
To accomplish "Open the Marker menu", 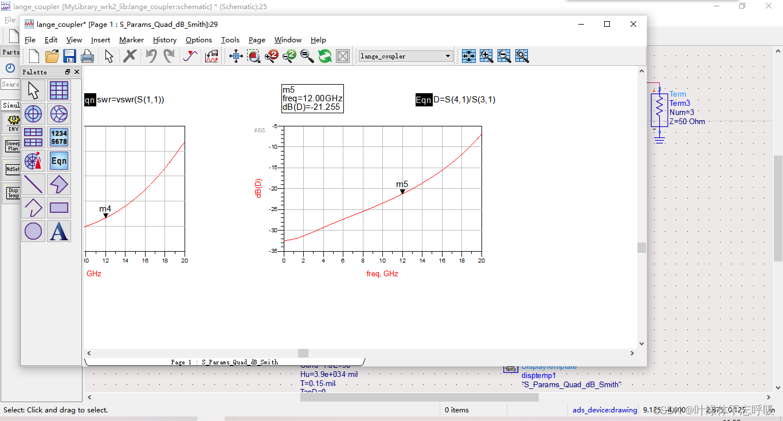I will tap(131, 40).
